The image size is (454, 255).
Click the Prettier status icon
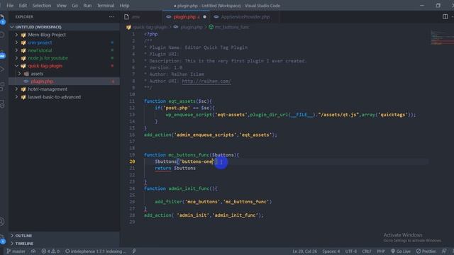point(426,251)
